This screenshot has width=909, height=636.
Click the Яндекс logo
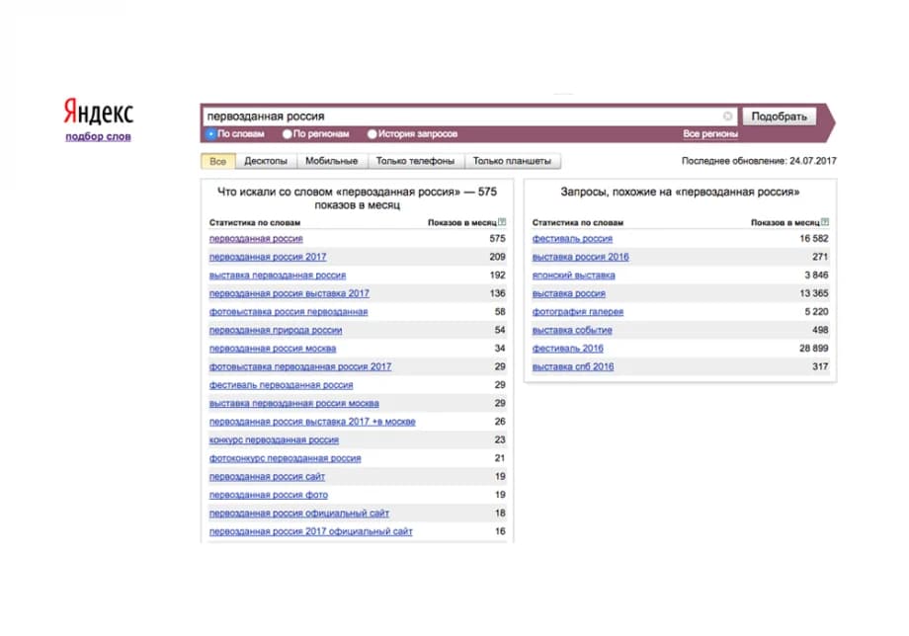99,112
